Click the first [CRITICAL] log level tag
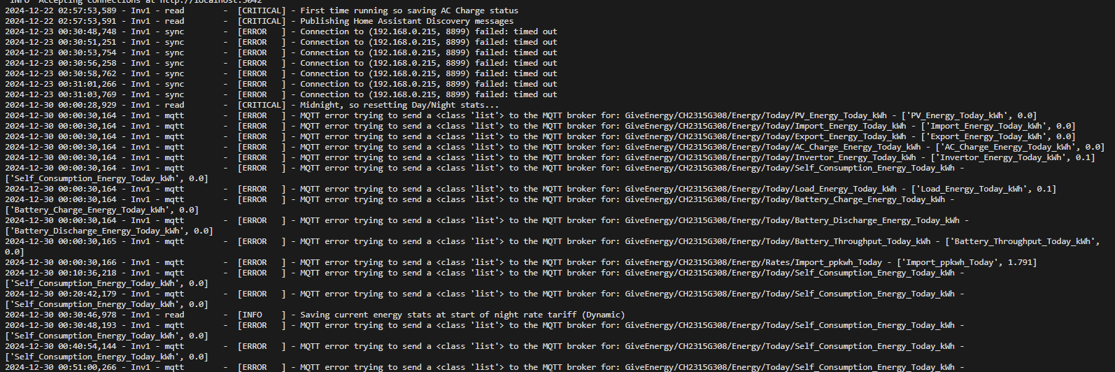The image size is (1115, 372). 262,10
